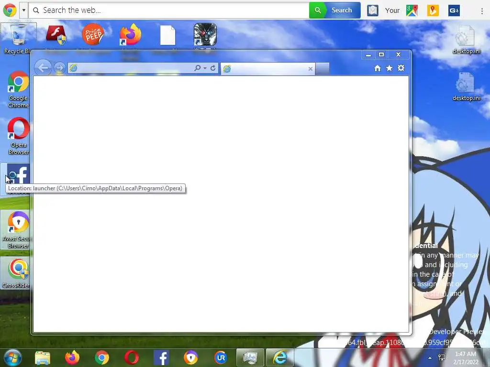
Task: Maximize the Internet Explorer window
Action: (x=381, y=54)
